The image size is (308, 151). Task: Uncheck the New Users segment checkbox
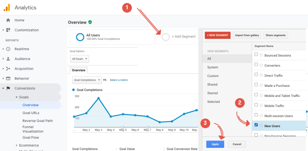(256, 125)
